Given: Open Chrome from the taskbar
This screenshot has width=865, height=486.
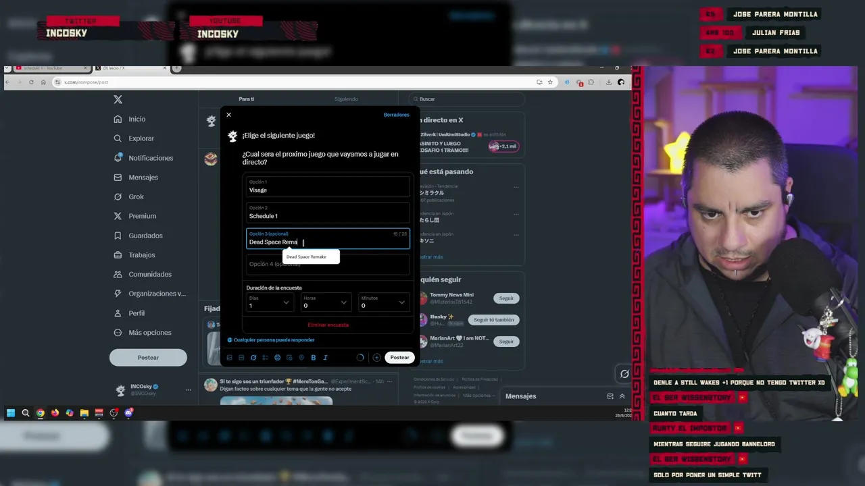Looking at the screenshot, I should pos(41,413).
